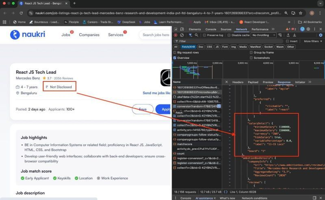Click the blue funnel filter icon
This screenshot has width=325, height=200.
(190, 35)
